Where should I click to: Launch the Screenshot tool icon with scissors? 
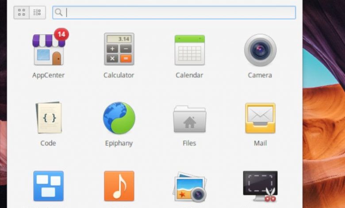[260, 186]
